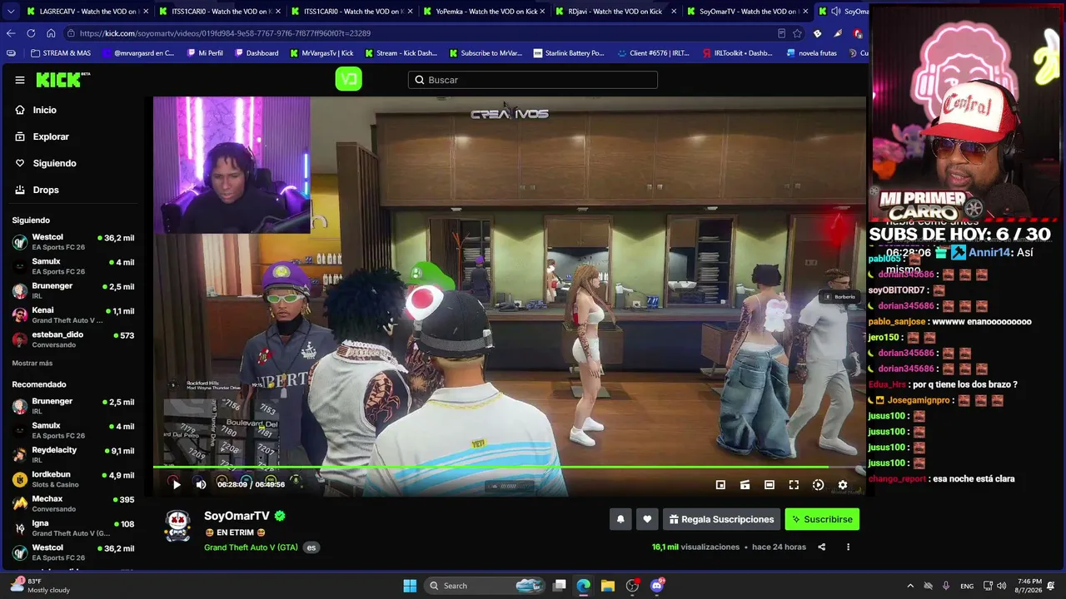Viewport: 1066px width, 599px height.
Task: Close the YoPemka browser tab
Action: pos(542,12)
